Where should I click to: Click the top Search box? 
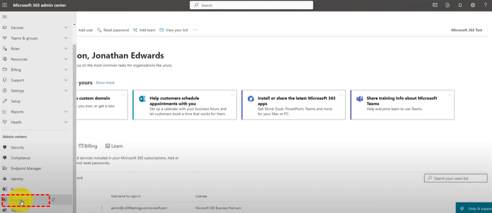pos(251,5)
